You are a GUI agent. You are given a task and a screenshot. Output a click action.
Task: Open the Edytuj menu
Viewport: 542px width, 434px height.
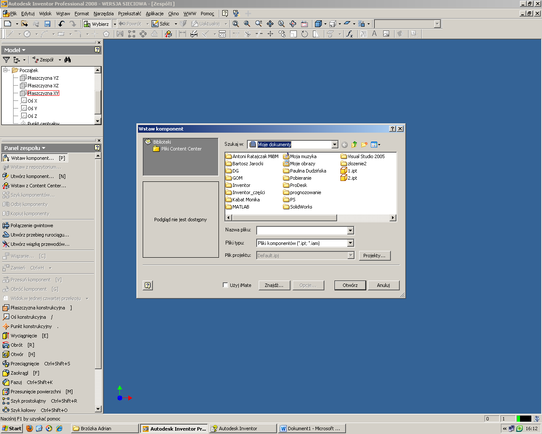(x=28, y=14)
